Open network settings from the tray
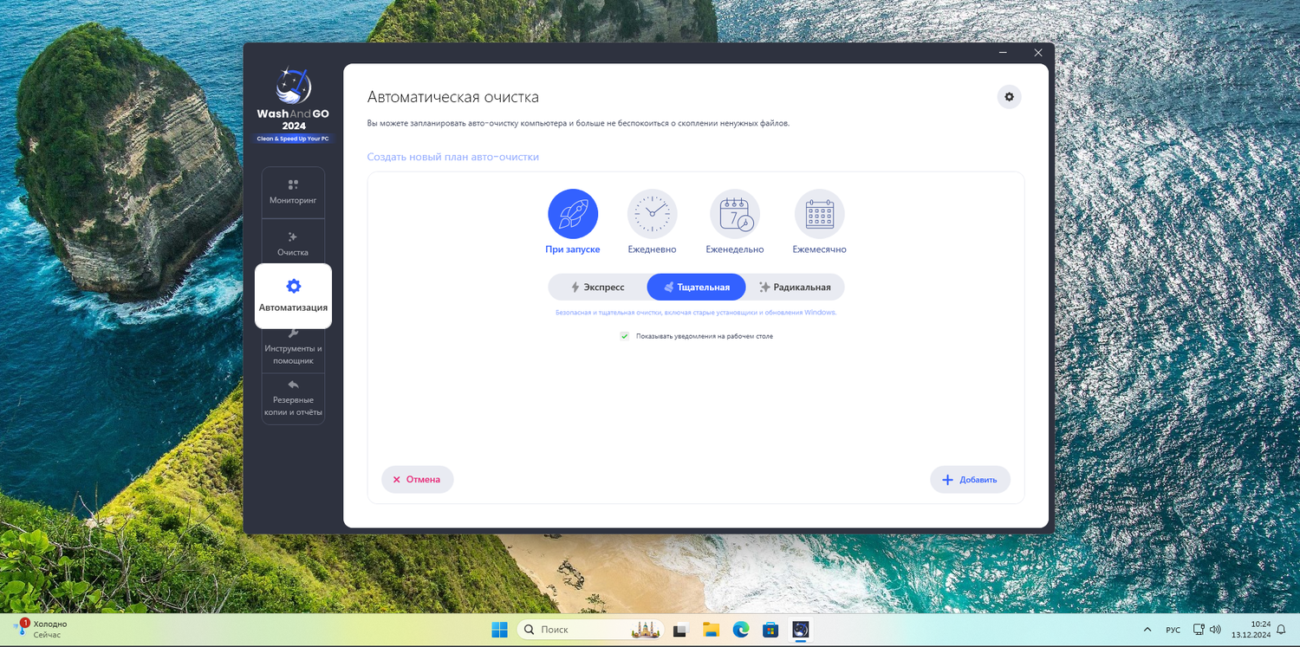Screen dimensions: 1300x647 (1199, 630)
